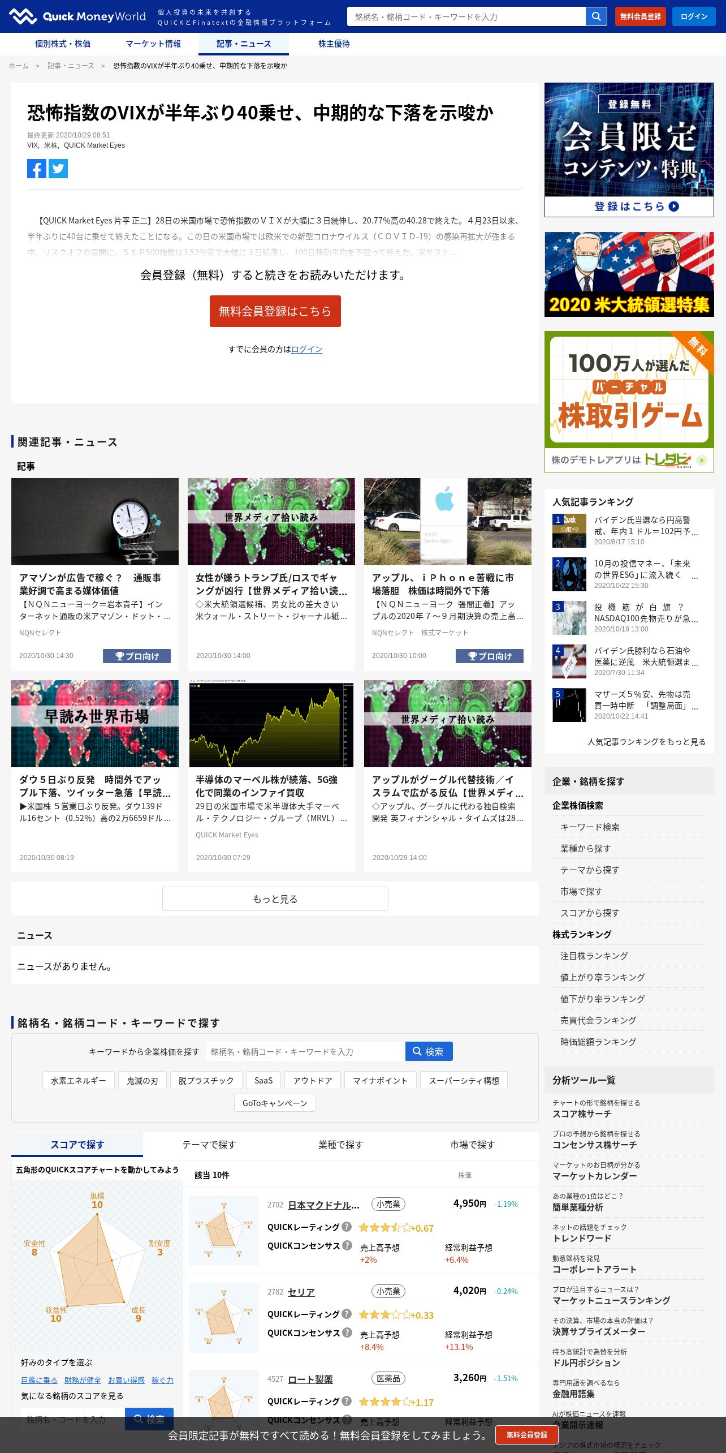Open 会員限定コンテンツ・特典 banner
726x1453 pixels.
[629, 150]
